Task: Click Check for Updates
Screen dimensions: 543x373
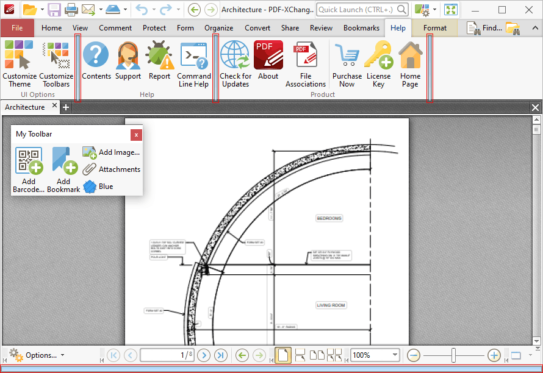Action: [236, 64]
